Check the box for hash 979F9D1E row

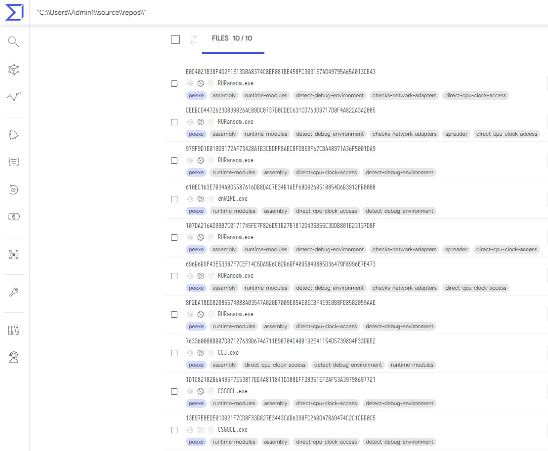click(x=174, y=160)
